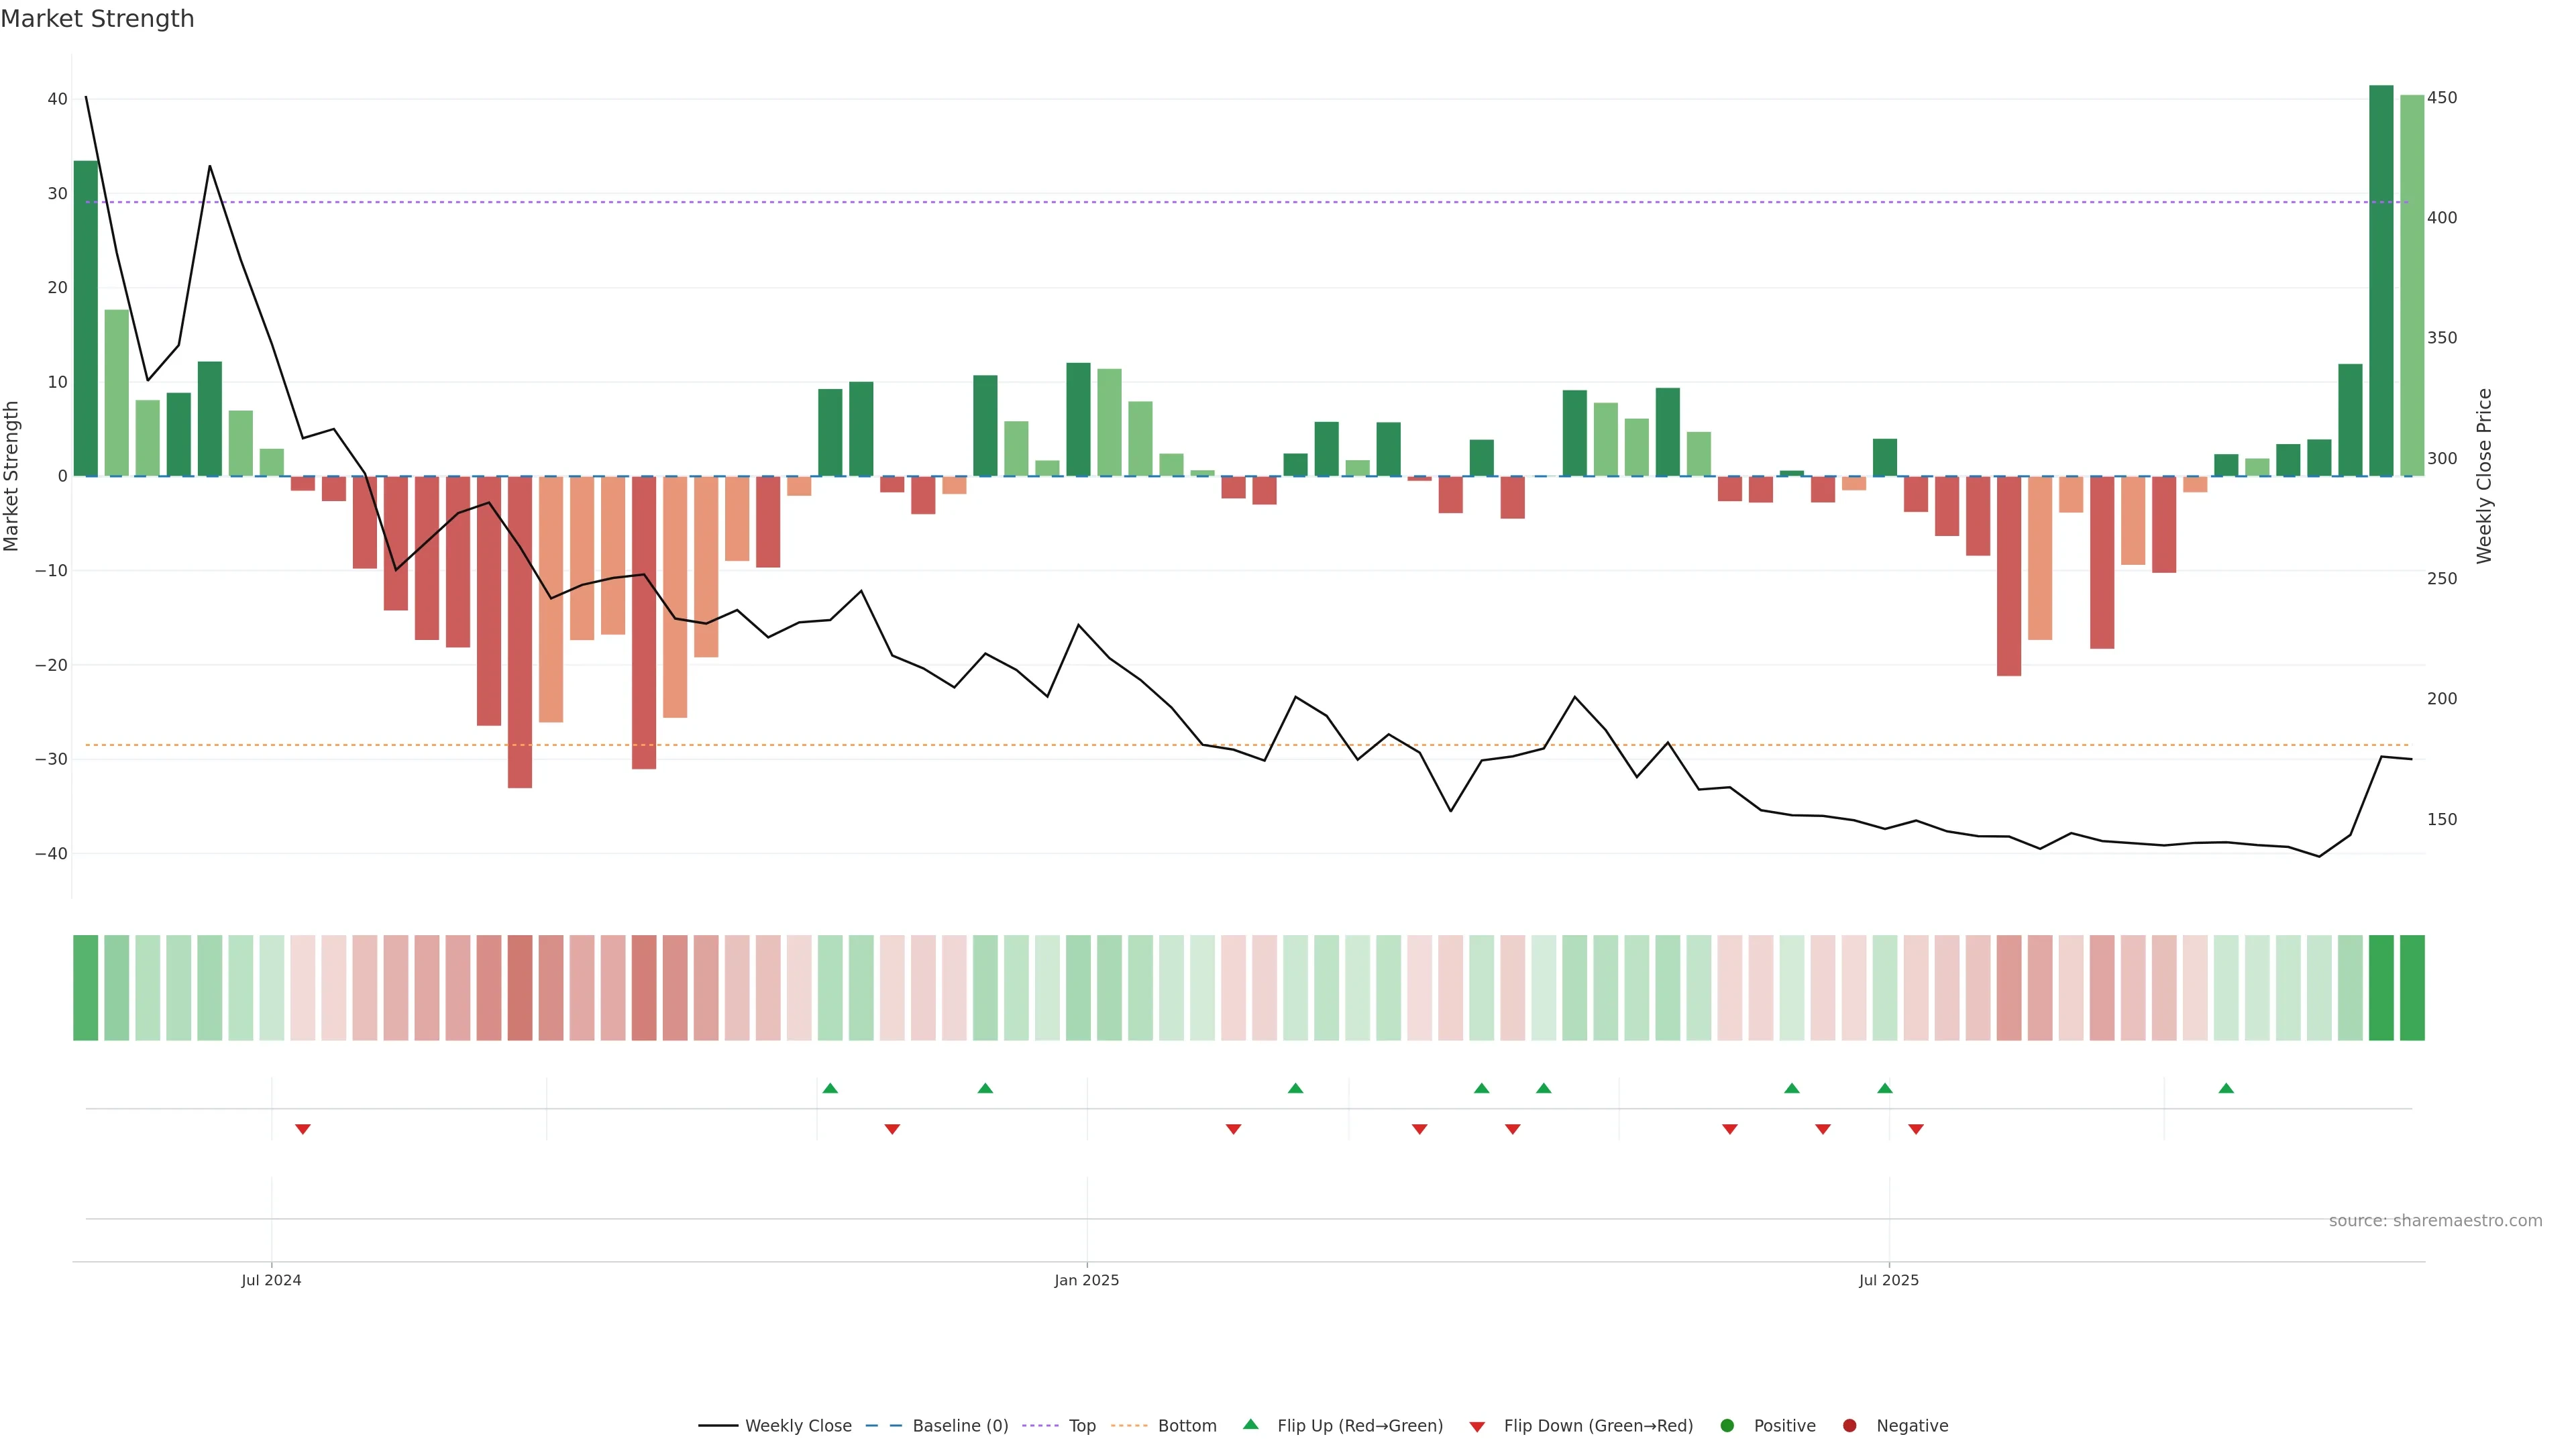
Task: Click the source: sharemaestro.com text
Action: tap(2435, 1220)
